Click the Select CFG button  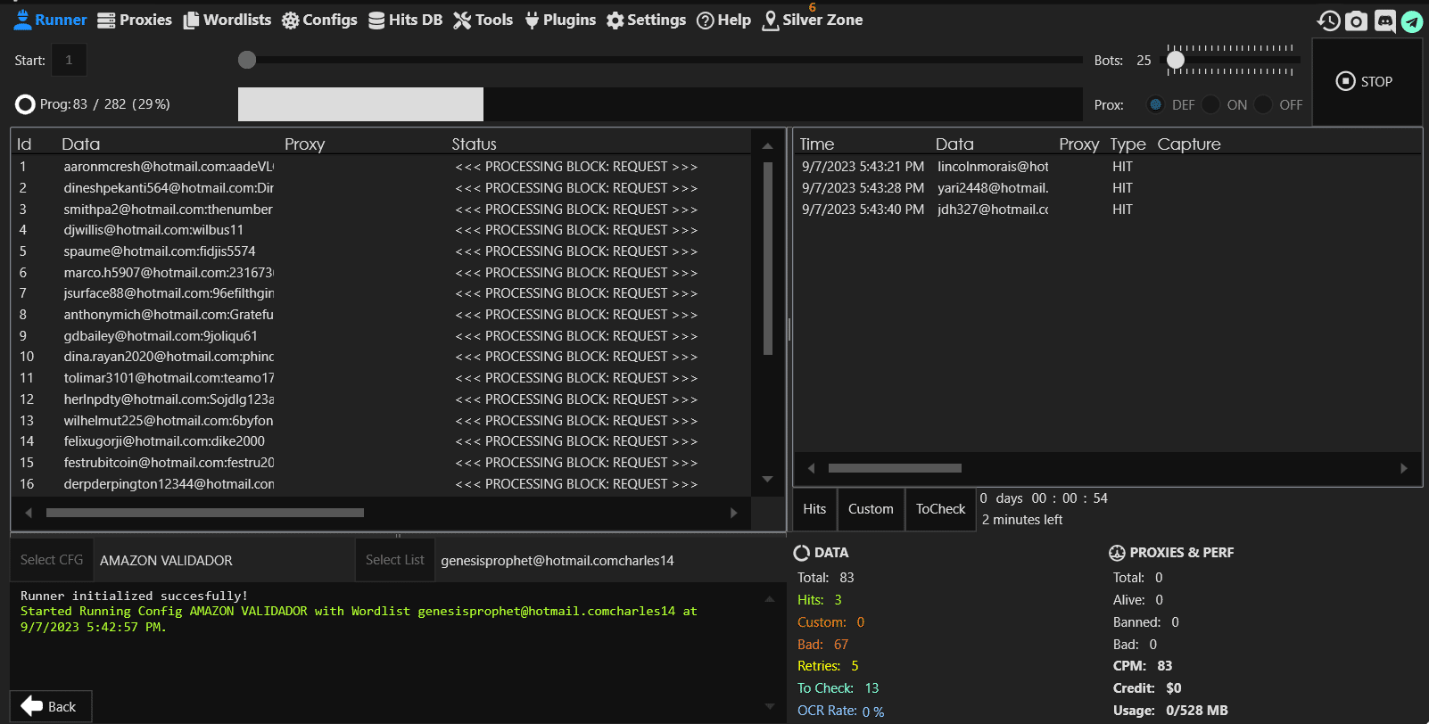coord(52,560)
